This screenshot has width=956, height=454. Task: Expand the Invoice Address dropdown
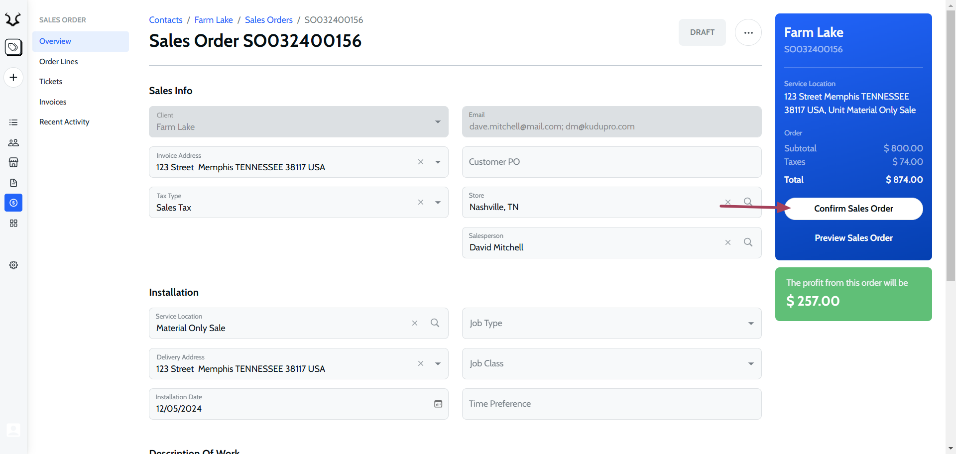click(438, 162)
